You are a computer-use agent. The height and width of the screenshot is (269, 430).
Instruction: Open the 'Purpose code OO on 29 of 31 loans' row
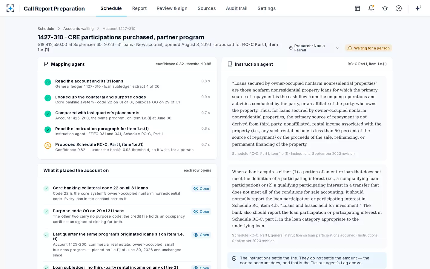201,212
